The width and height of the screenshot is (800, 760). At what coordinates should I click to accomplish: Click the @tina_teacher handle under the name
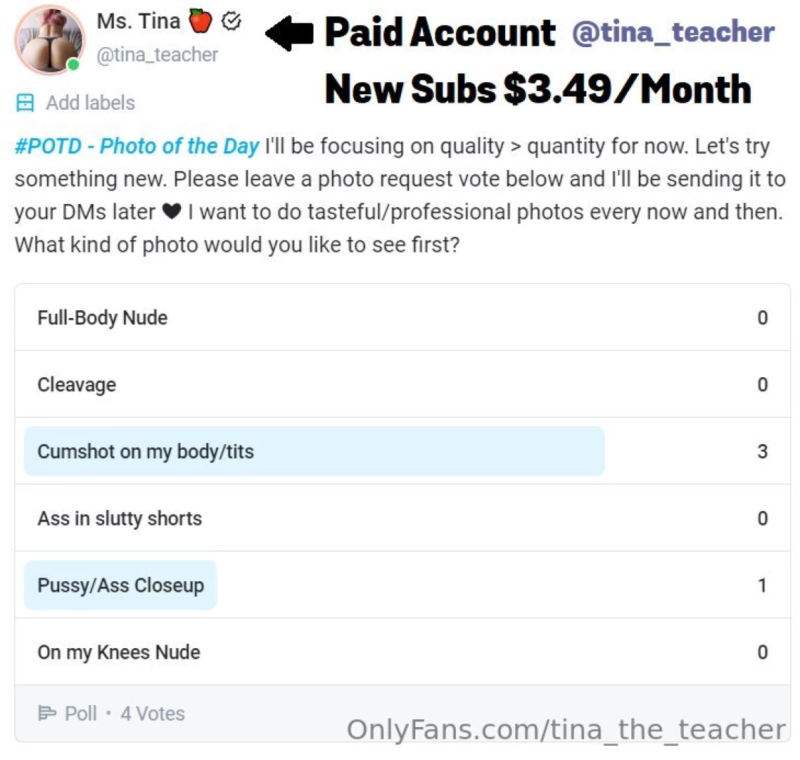click(x=158, y=55)
